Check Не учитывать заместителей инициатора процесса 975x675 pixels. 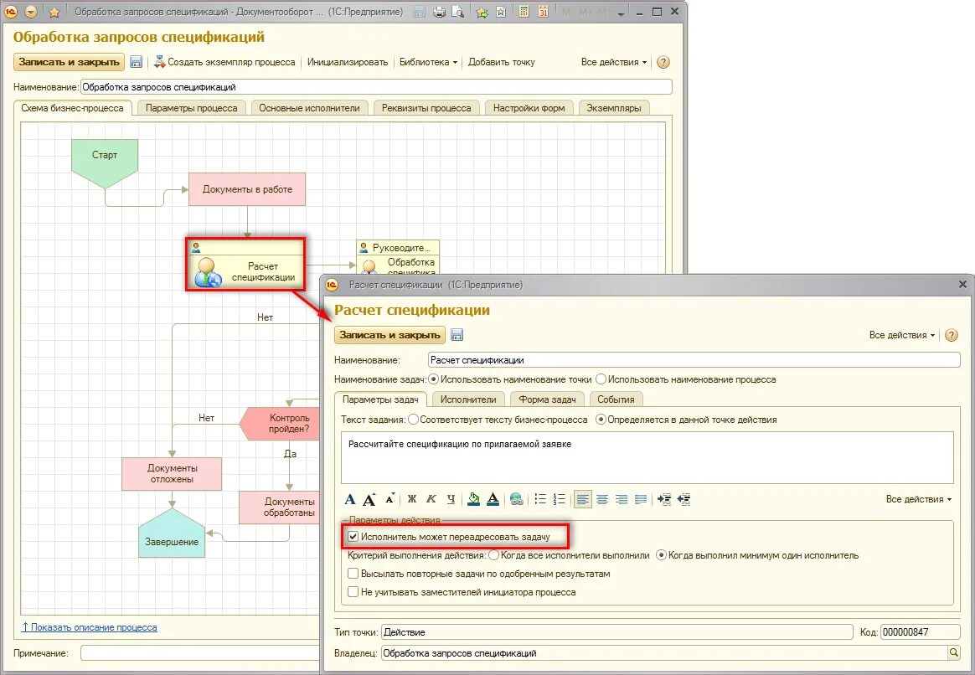coord(353,592)
